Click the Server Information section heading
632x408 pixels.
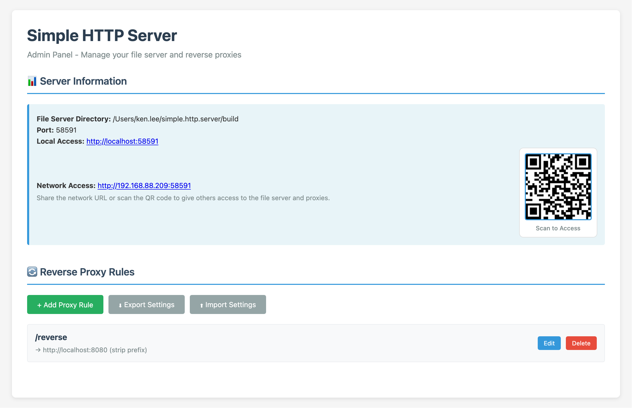coord(83,81)
